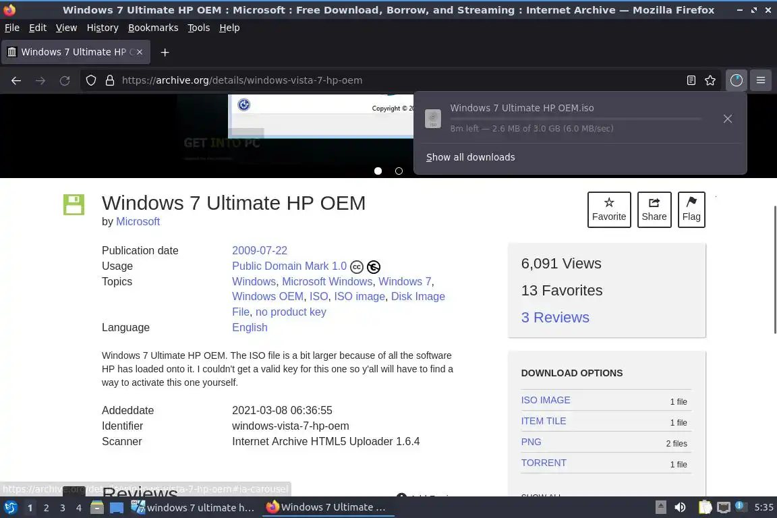Open the 2009-07-22 publication date link
This screenshot has height=518, width=777.
(260, 250)
